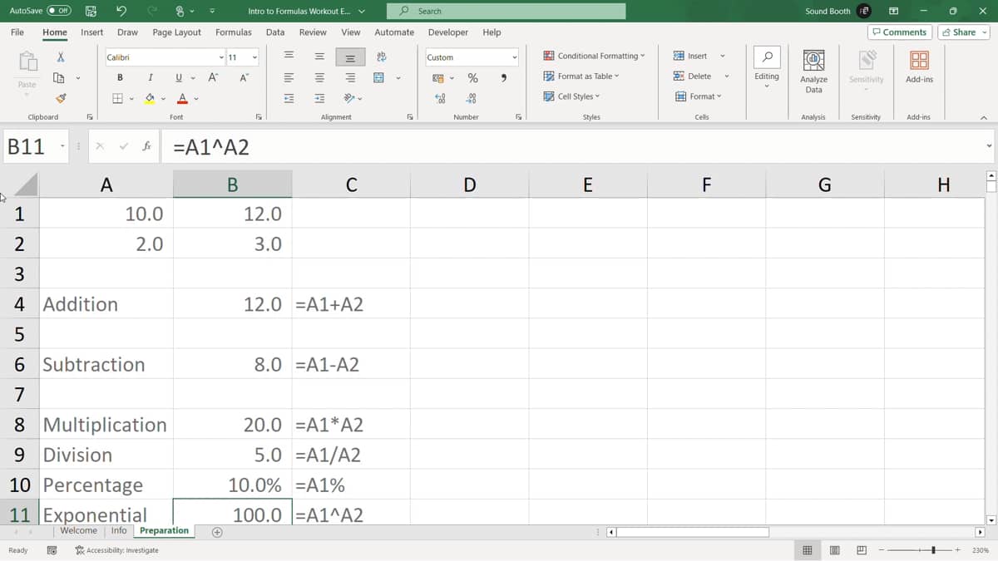998x561 pixels.
Task: Click the zoom slider in status bar
Action: 920,550
